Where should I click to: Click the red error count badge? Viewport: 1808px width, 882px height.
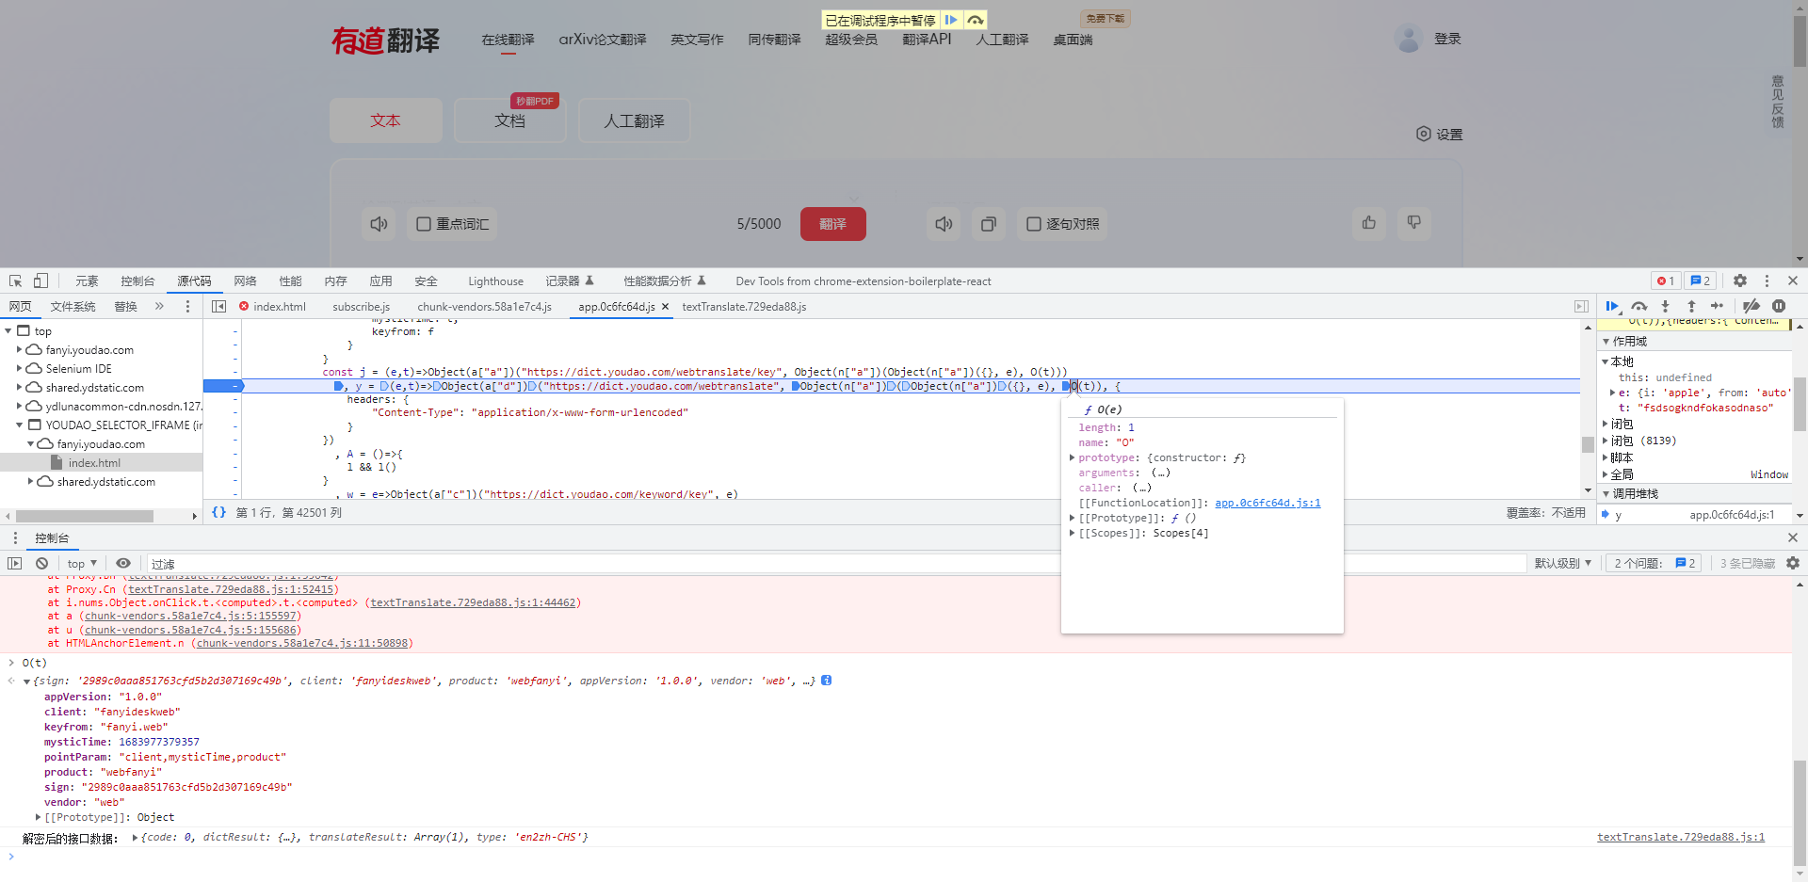(x=1666, y=281)
